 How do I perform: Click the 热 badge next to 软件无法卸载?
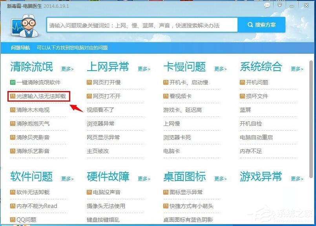[13, 192]
